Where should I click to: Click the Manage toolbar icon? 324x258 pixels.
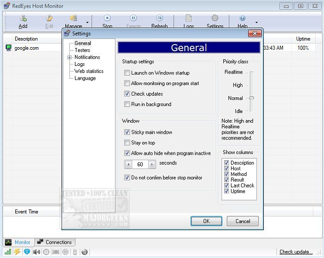[73, 18]
